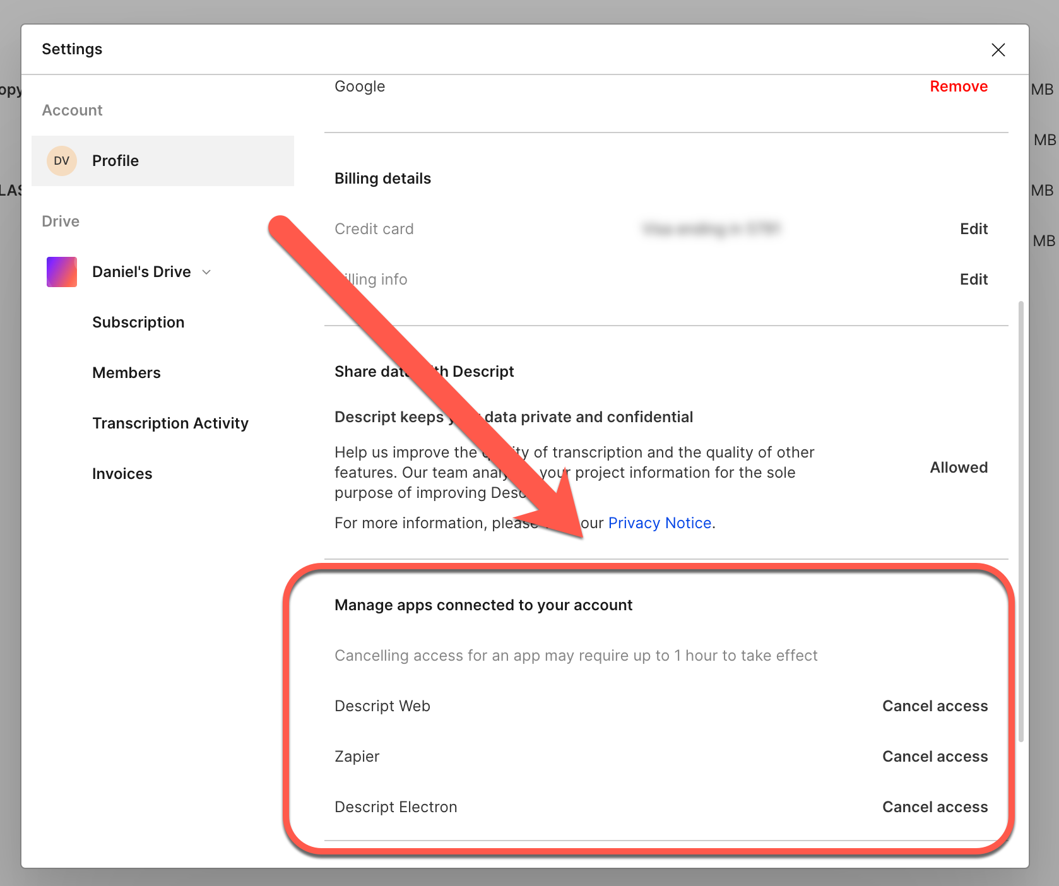Click the Account sidebar heading

(x=72, y=110)
